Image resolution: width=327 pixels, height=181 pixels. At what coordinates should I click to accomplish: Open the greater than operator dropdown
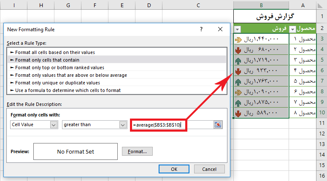click(x=123, y=125)
